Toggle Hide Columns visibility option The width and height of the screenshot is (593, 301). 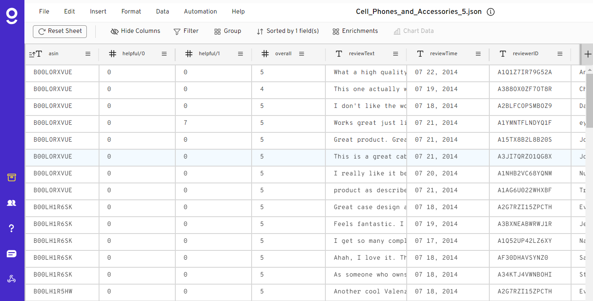pos(135,31)
